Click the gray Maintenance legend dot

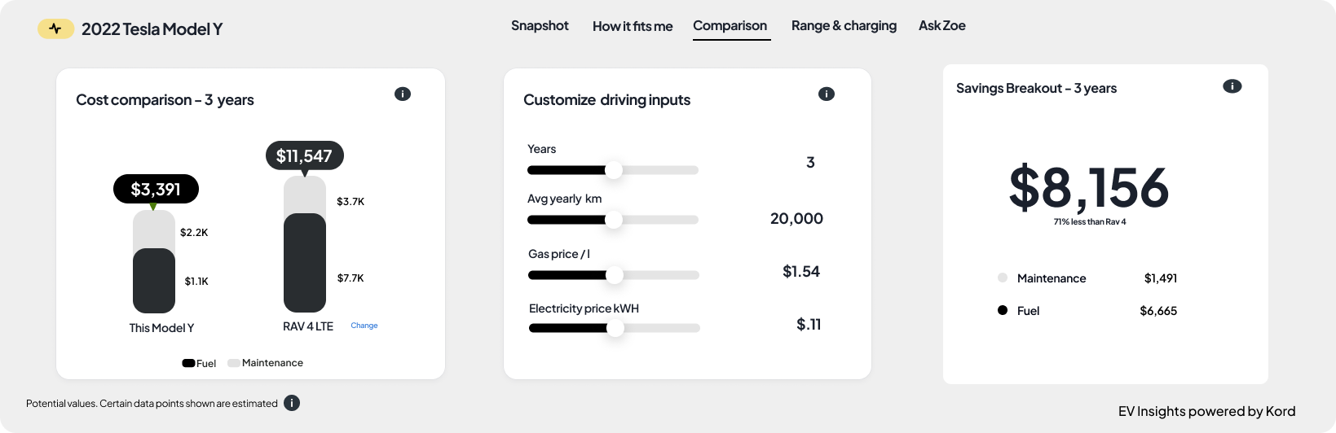[1003, 278]
